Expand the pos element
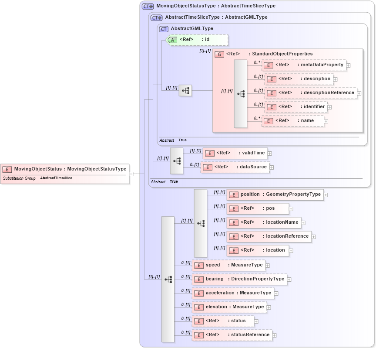376x348 pixels. coord(291,209)
